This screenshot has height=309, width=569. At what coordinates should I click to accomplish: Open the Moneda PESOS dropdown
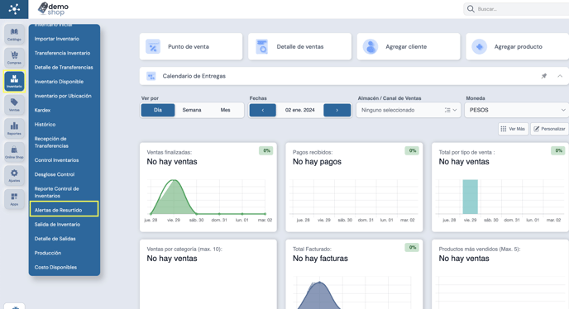click(517, 110)
